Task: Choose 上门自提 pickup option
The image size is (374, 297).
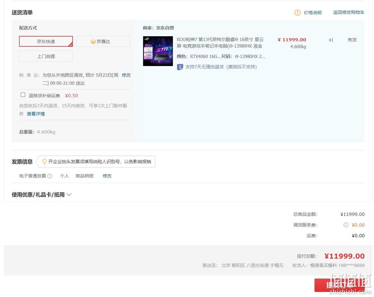Action: pyautogui.click(x=46, y=56)
